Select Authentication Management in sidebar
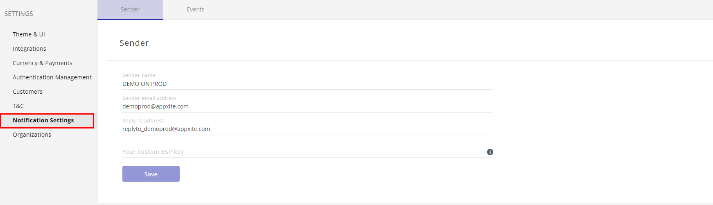Image resolution: width=713 pixels, height=205 pixels. tap(52, 77)
